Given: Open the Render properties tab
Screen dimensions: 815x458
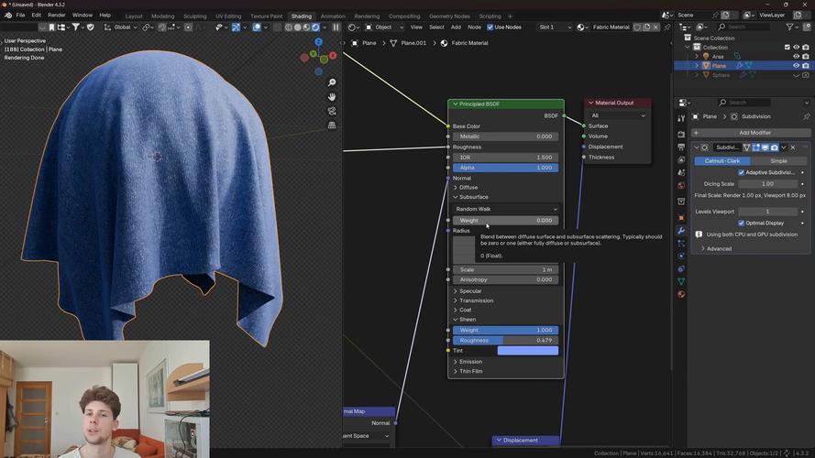Looking at the screenshot, I should [x=681, y=135].
